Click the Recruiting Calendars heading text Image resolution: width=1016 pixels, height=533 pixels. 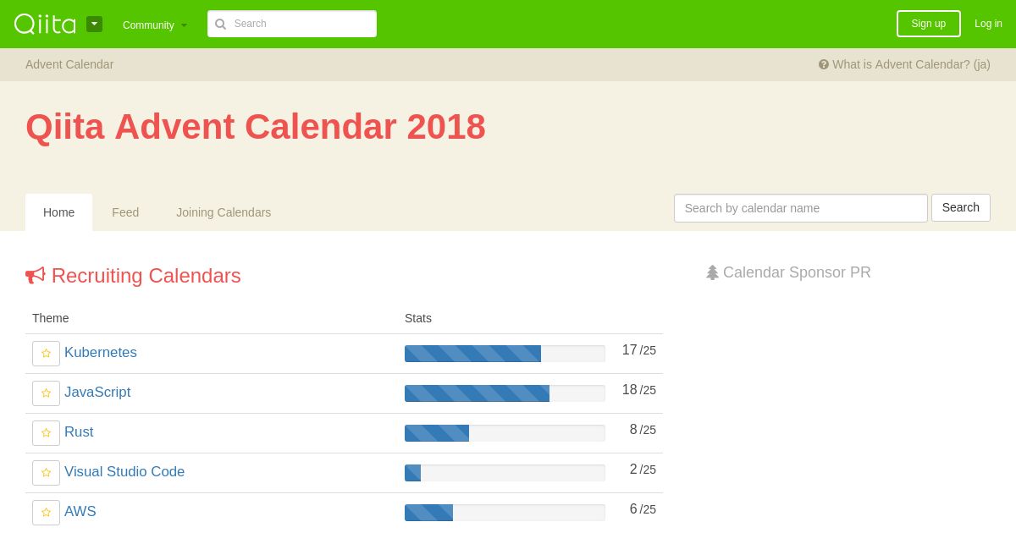tap(146, 276)
